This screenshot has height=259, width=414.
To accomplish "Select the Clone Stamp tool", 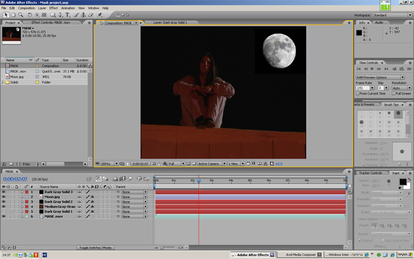I will 83,15.
